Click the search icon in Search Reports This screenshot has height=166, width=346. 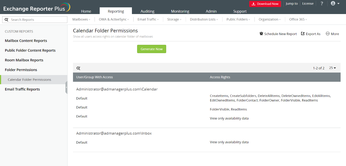tap(6, 20)
